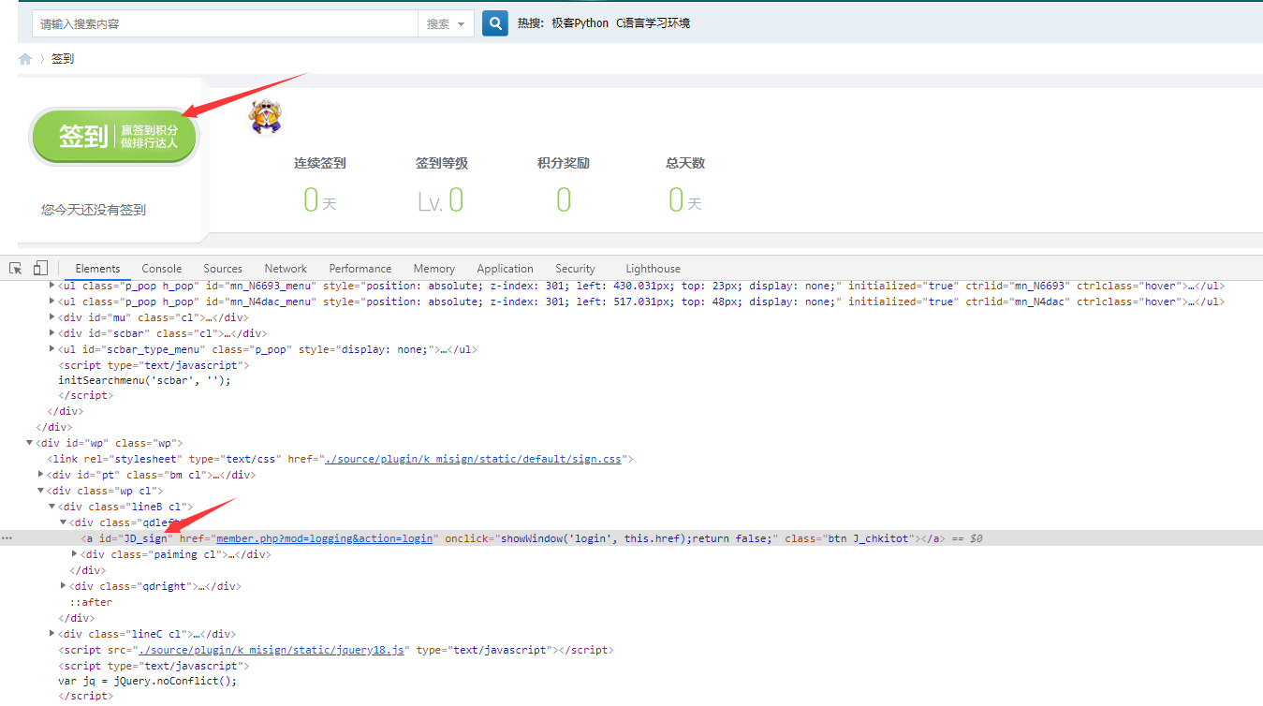Screen dimensions: 1263x706
Task: Select the initSearchmenu('scbar', '') script line
Action: pos(144,380)
